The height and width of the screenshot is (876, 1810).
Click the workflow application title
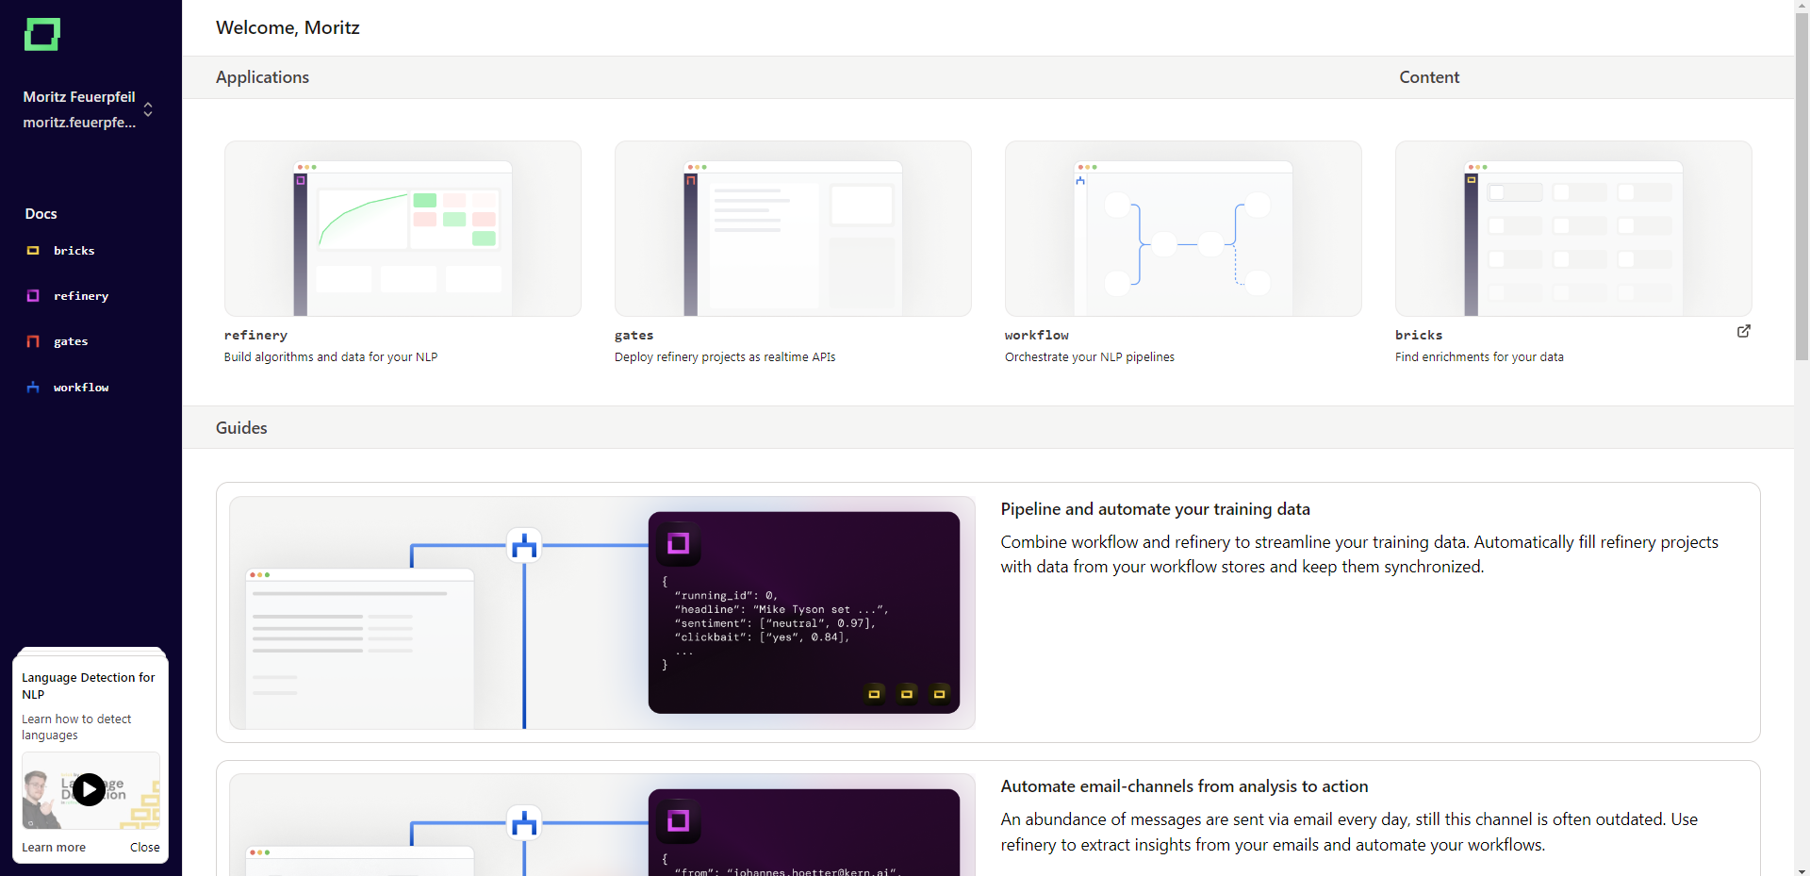(1037, 335)
